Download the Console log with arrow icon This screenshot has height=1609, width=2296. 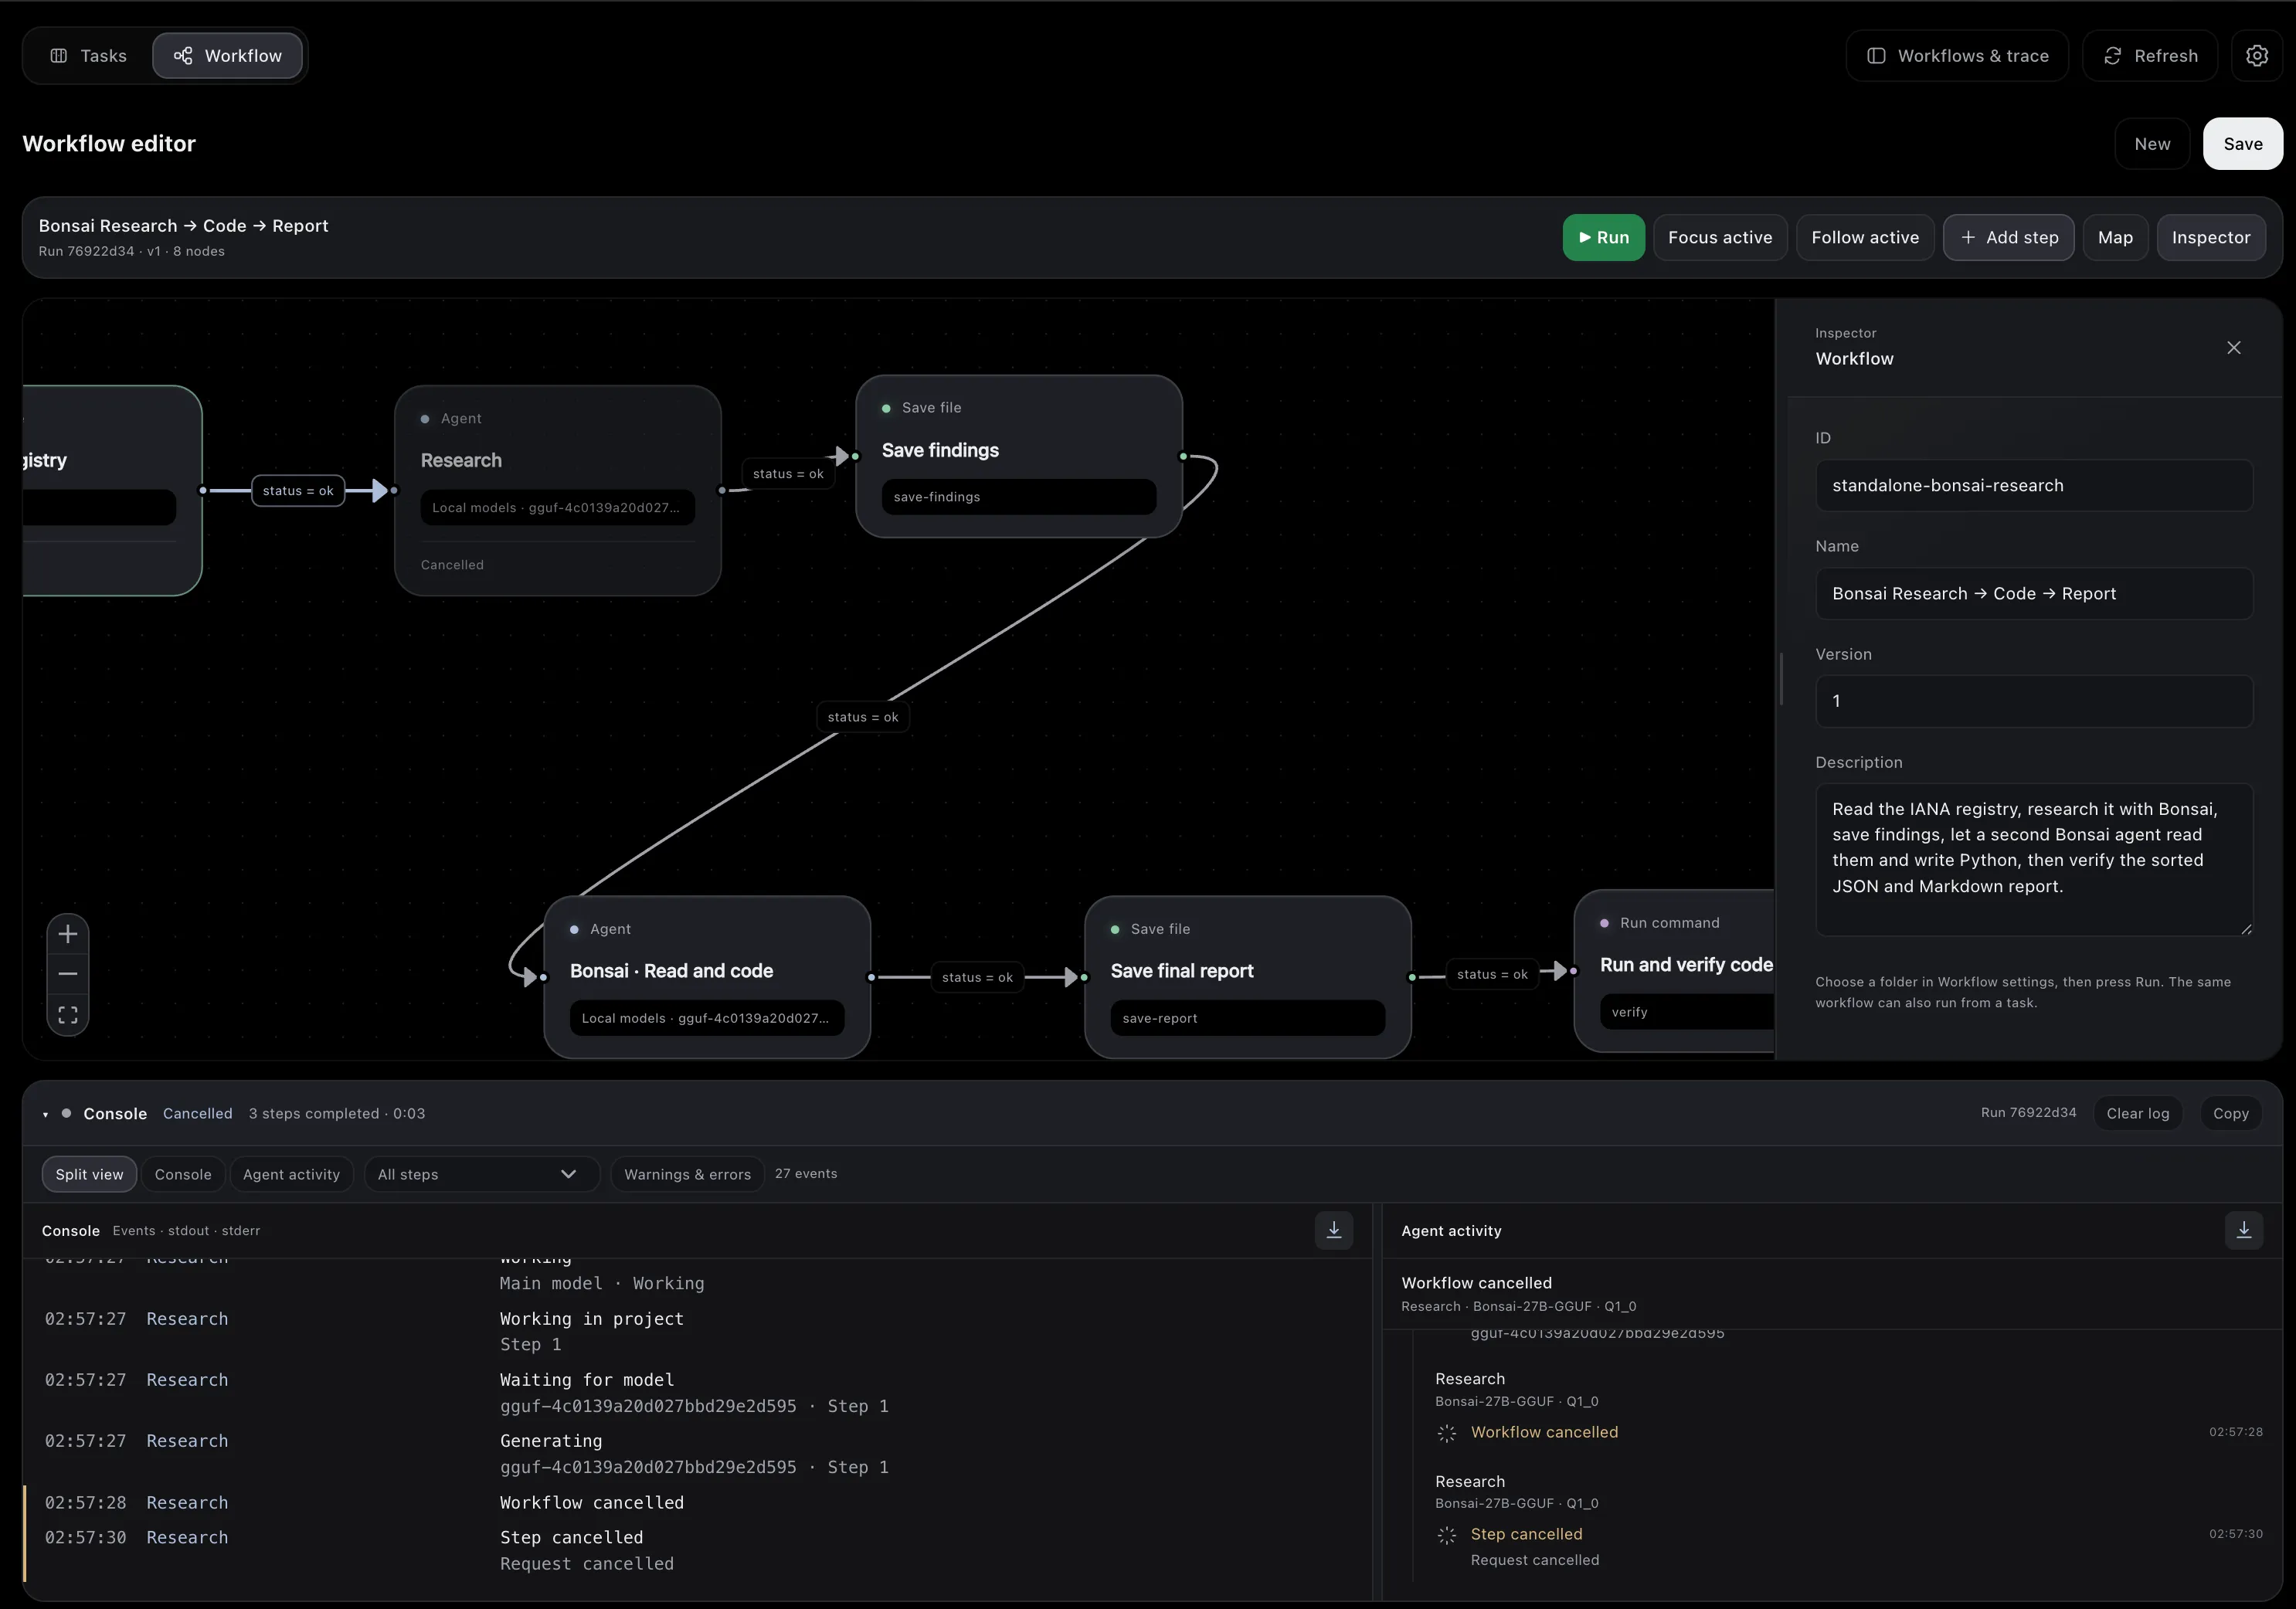(1333, 1230)
